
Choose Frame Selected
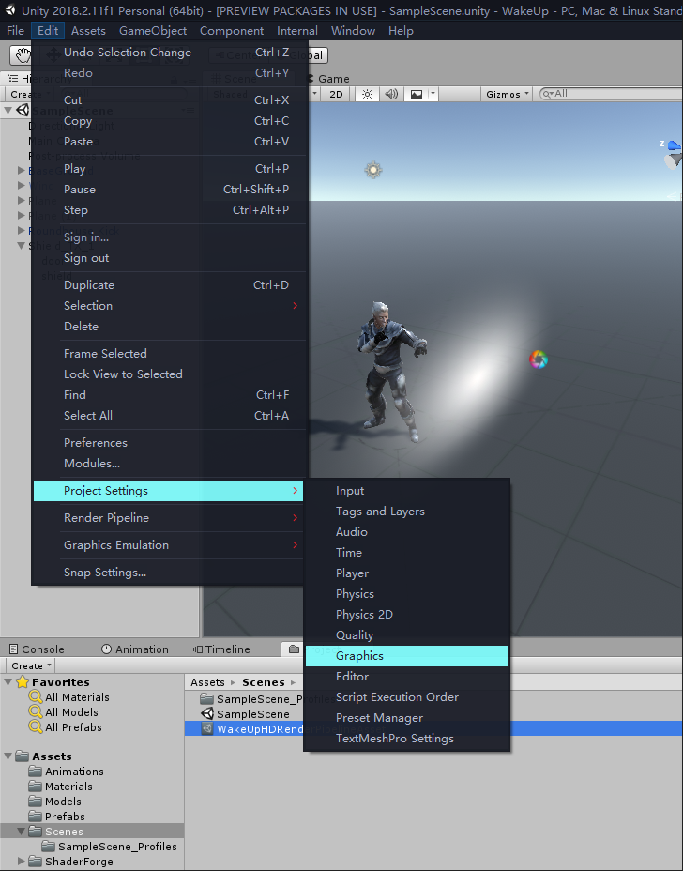168,353
